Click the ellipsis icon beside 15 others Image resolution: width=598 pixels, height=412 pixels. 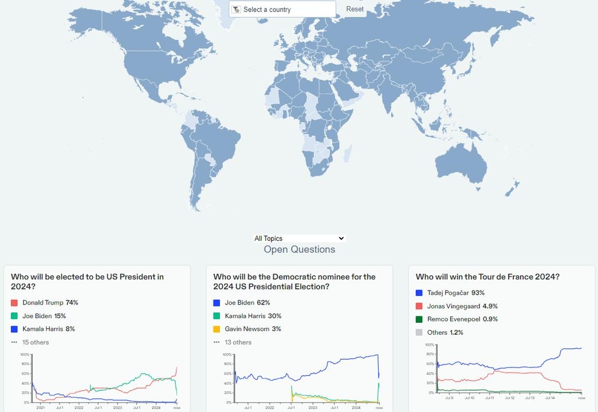pos(14,342)
